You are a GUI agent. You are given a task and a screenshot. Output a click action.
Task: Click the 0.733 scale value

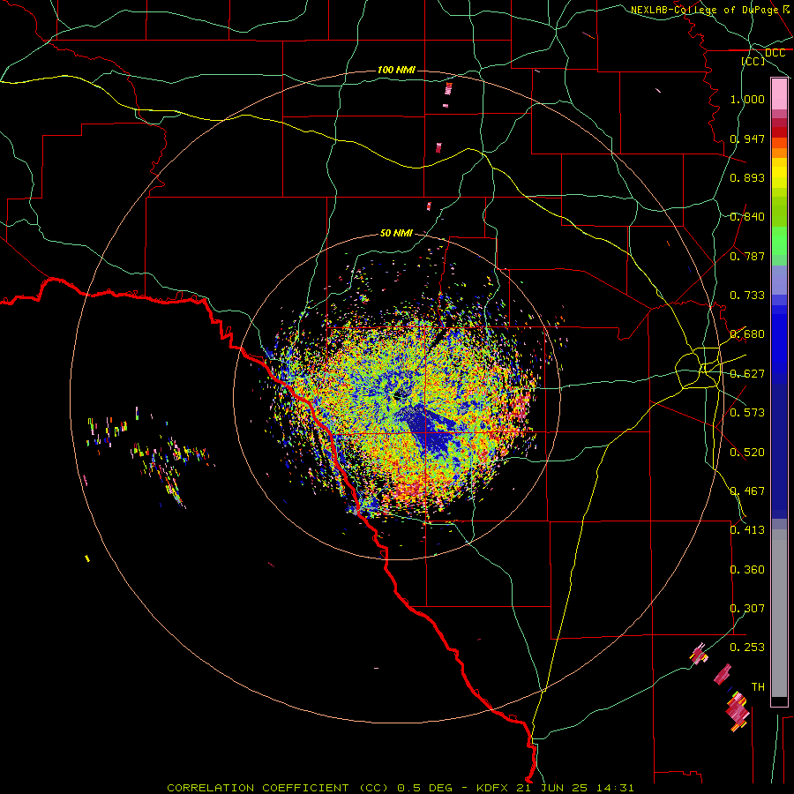[747, 296]
